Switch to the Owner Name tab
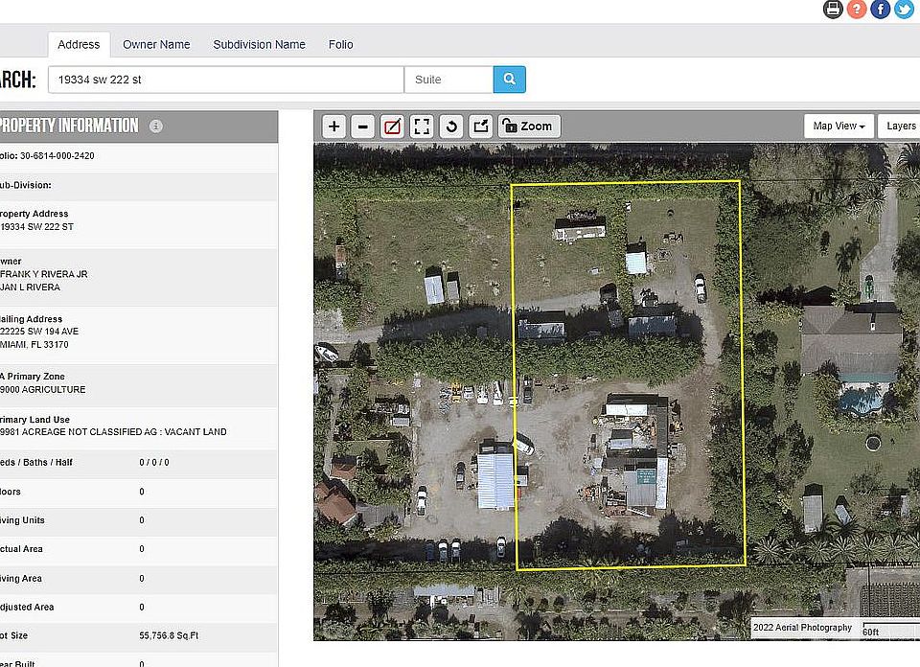The height and width of the screenshot is (667, 920). tap(156, 44)
